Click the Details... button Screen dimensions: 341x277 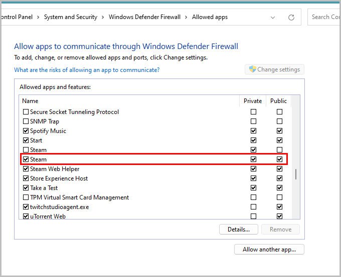pyautogui.click(x=239, y=229)
